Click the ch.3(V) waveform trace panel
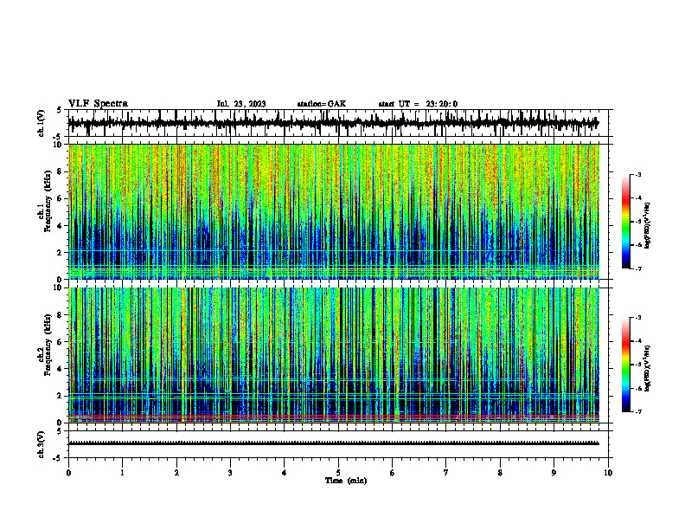 click(x=340, y=444)
